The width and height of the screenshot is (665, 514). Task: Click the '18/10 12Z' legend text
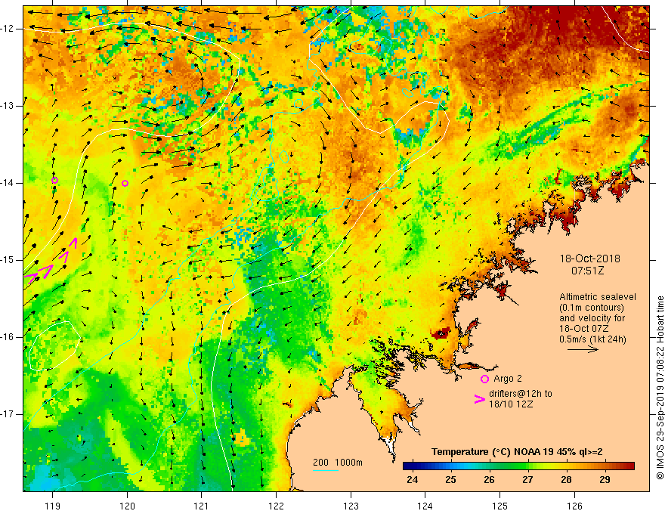pyautogui.click(x=511, y=404)
